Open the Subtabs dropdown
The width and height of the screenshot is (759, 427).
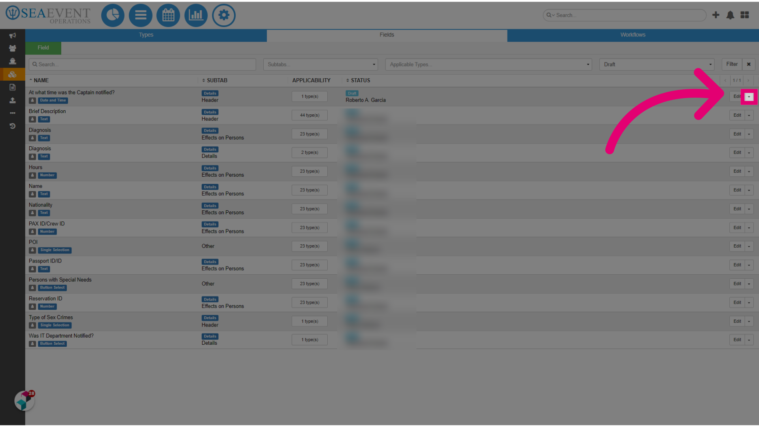(321, 64)
